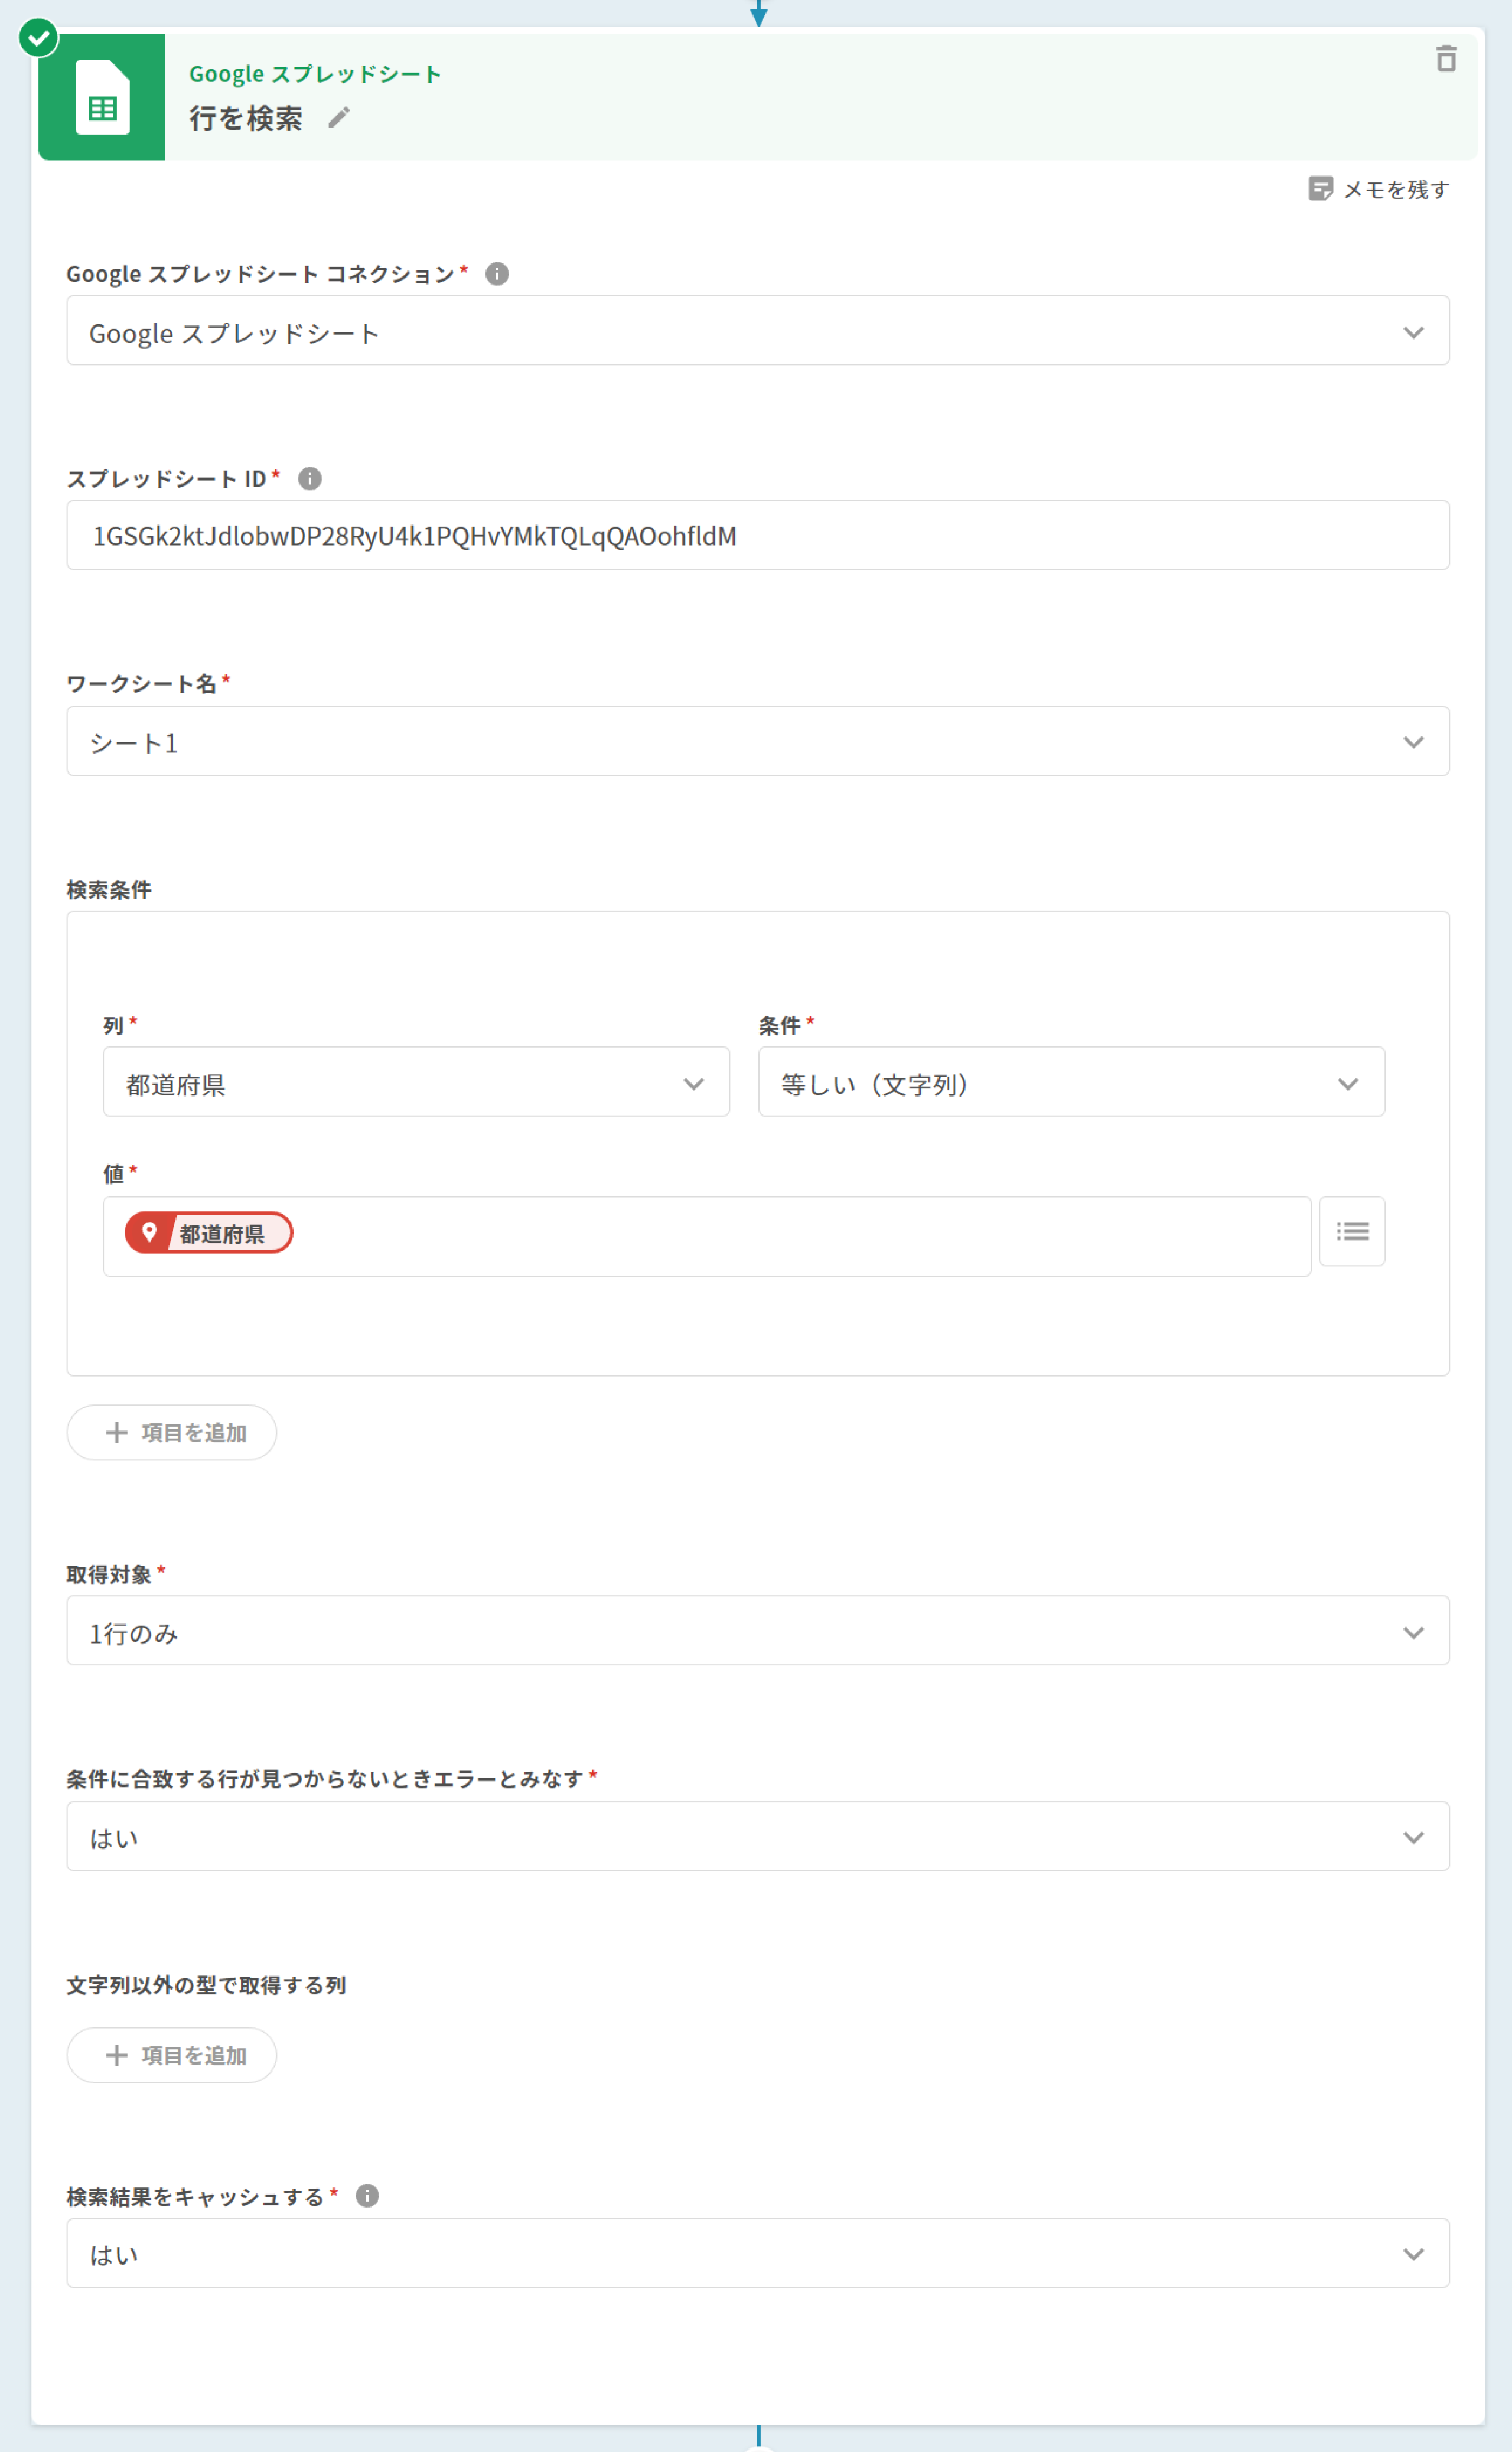Open the 条件 dropdown 等しい（文字列）

pos(1070,1082)
